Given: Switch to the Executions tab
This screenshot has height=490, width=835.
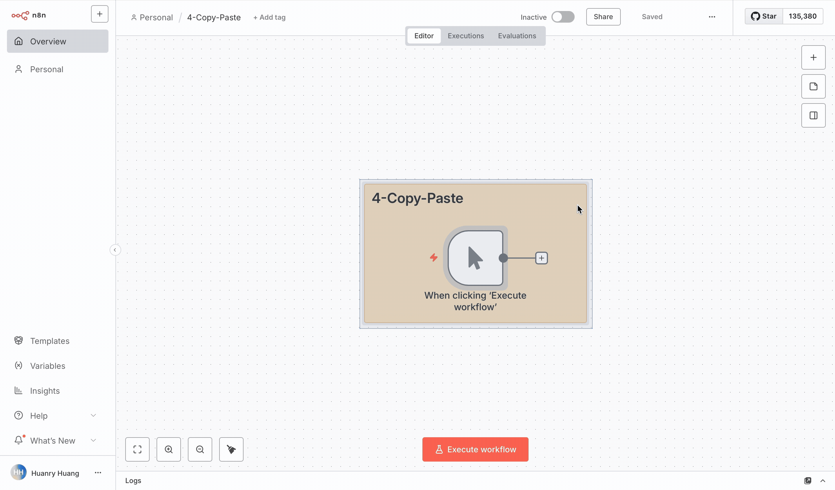Looking at the screenshot, I should [x=466, y=36].
